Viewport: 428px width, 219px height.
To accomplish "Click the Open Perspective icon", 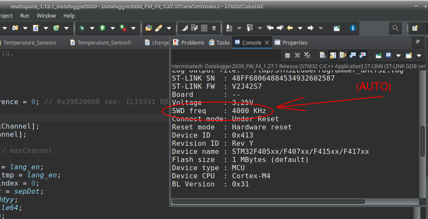I will tap(415, 28).
